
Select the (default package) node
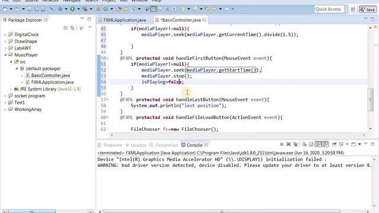(43, 69)
